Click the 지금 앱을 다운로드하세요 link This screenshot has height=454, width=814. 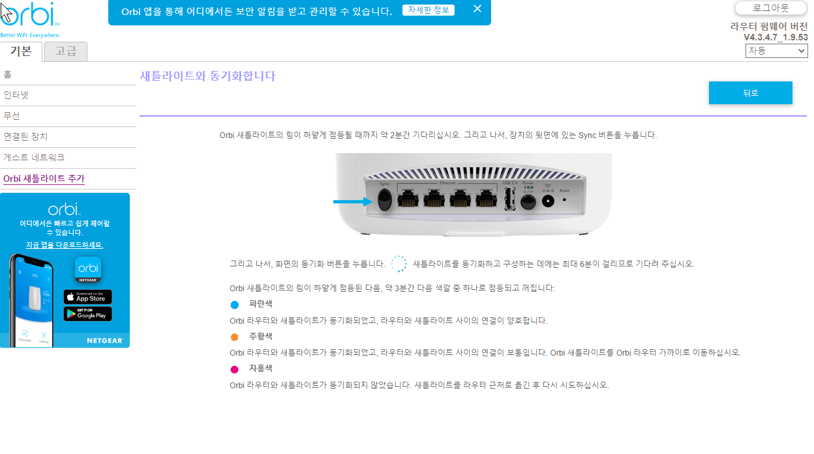pyautogui.click(x=65, y=245)
